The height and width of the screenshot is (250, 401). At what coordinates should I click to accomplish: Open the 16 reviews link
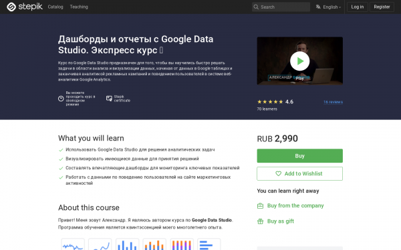click(x=333, y=102)
